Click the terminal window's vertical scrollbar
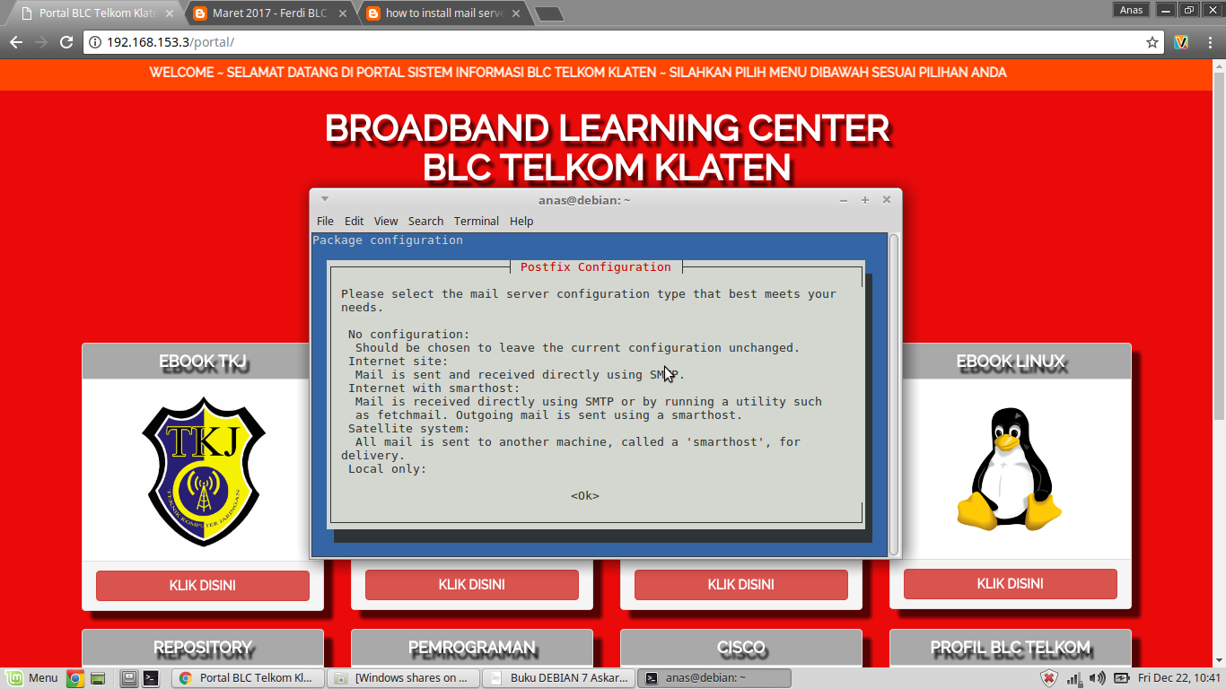This screenshot has height=689, width=1226. 894,393
